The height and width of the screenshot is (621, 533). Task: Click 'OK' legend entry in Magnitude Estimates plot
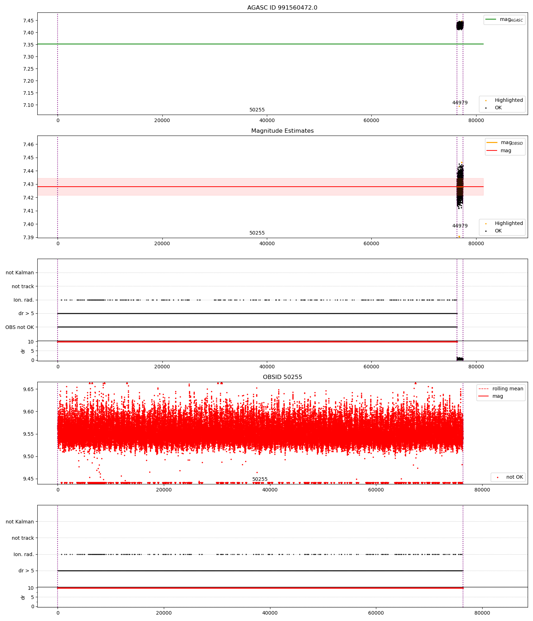(494, 231)
